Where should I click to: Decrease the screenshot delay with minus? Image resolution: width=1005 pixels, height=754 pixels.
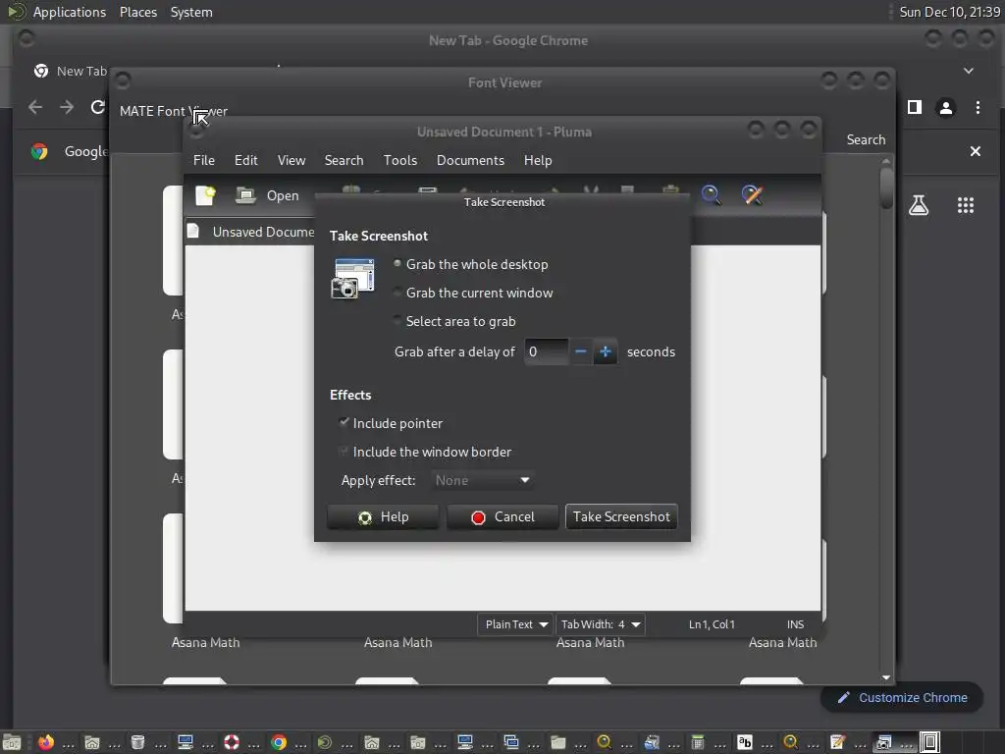(581, 351)
